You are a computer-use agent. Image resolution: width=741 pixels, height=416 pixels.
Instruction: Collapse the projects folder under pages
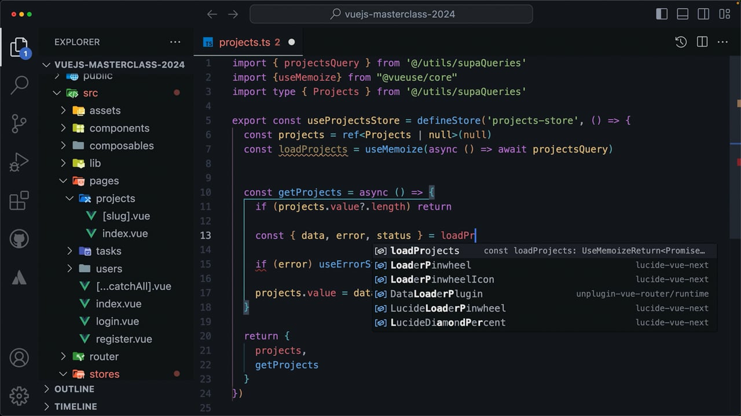pos(116,198)
